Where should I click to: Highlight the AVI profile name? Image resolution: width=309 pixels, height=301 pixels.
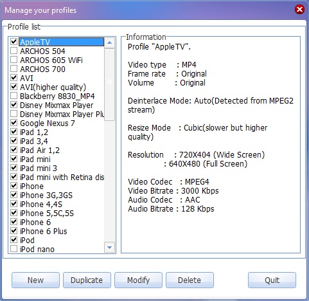point(26,78)
